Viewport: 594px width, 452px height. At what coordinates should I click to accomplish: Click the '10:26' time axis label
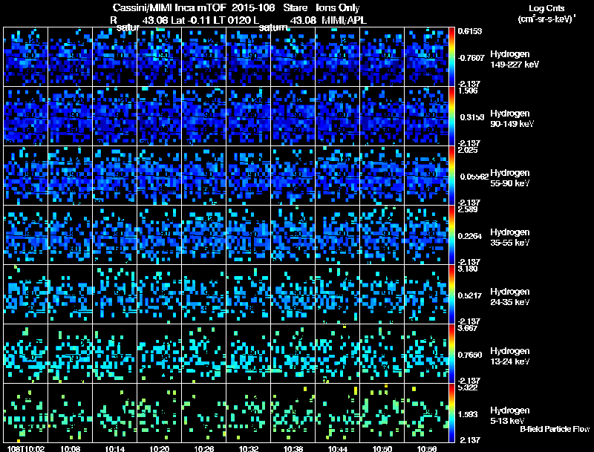203,449
